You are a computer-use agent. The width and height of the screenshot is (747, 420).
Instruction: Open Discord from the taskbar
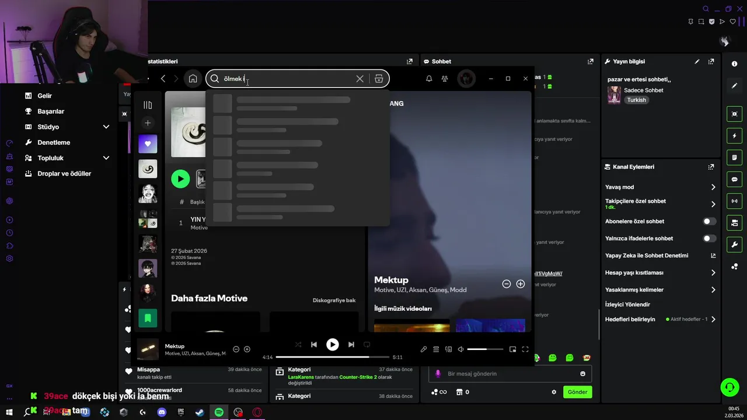[162, 412]
